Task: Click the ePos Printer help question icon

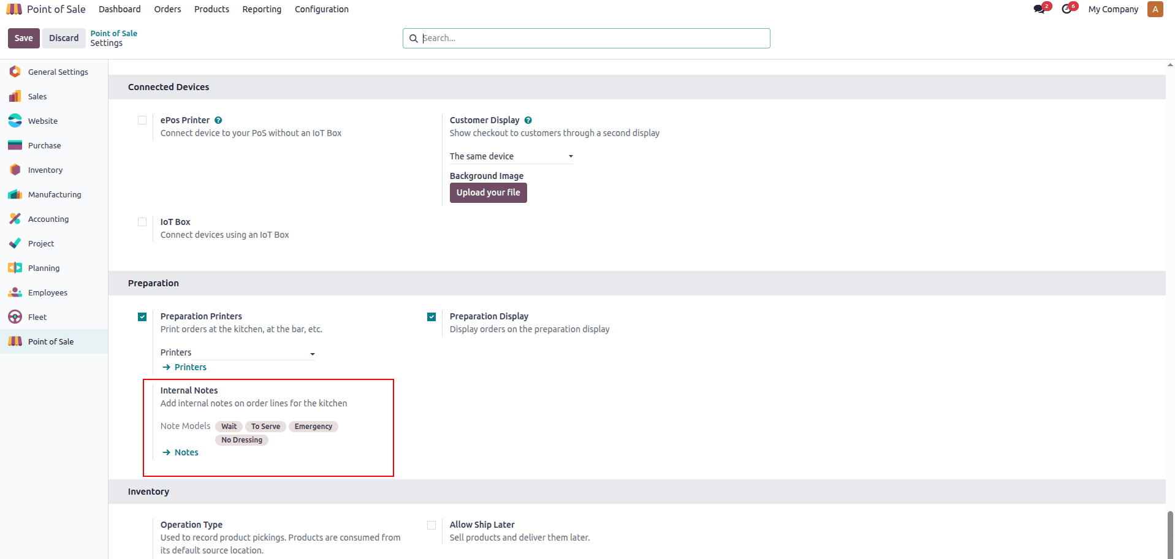Action: (218, 121)
